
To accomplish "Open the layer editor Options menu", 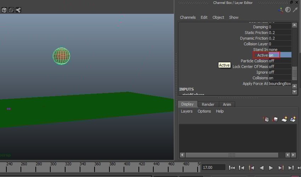I will click(204, 111).
